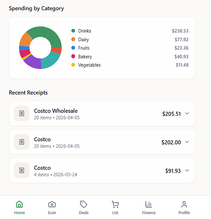Expand the Costco $202.00 receipt chevron
This screenshot has width=211, height=219.
tap(187, 142)
